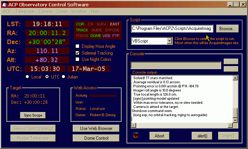The width and height of the screenshot is (248, 149).
Task: Click the COR status indicator
Action: pyautogui.click(x=80, y=24)
